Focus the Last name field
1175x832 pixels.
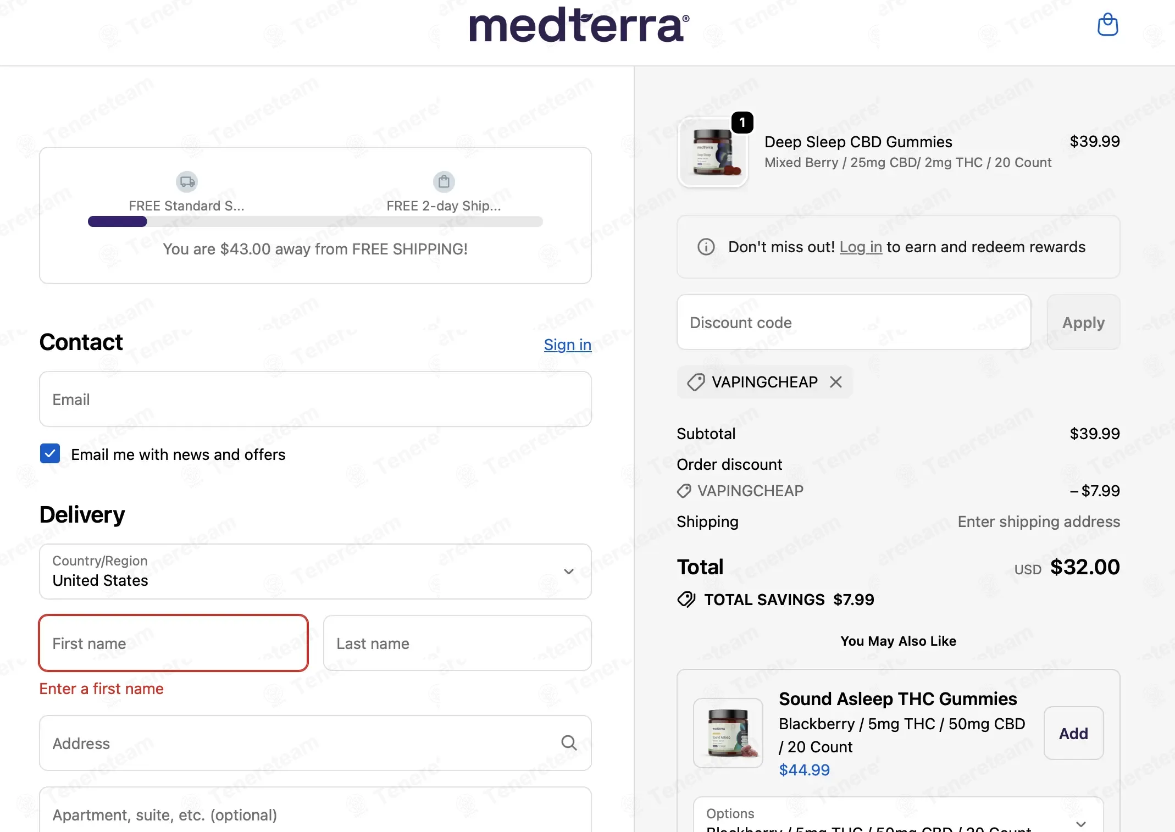click(x=457, y=643)
